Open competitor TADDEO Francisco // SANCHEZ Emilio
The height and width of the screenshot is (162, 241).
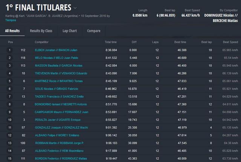[59, 96]
